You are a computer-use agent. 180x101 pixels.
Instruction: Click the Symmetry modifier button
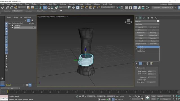tap(153, 38)
